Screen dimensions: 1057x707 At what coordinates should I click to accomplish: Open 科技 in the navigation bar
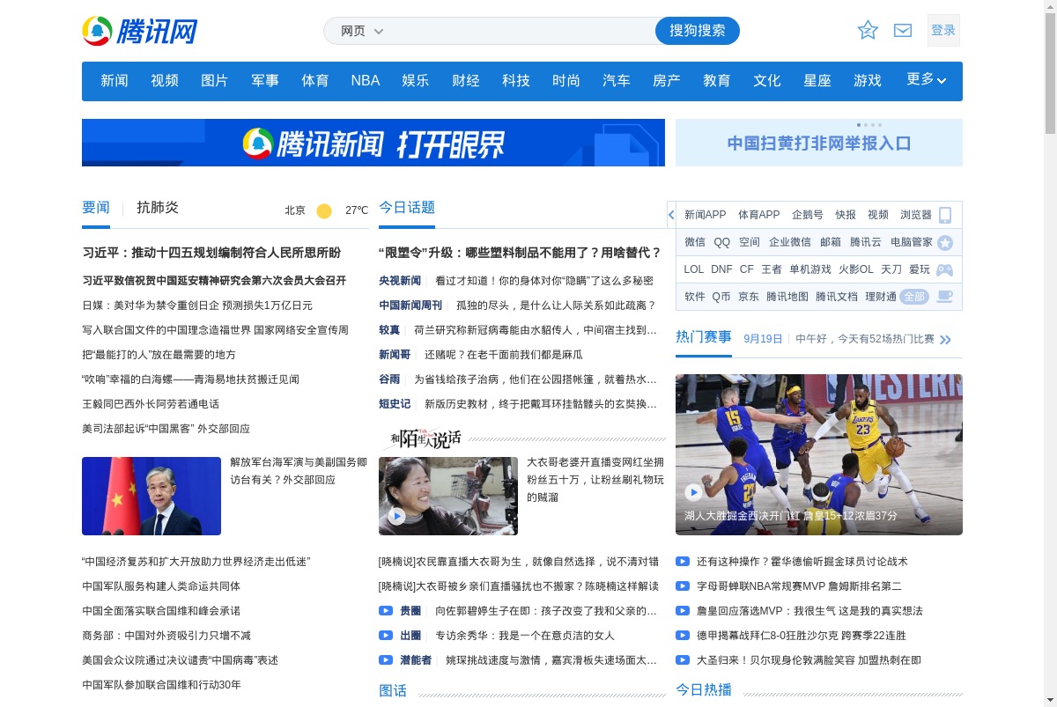(516, 80)
